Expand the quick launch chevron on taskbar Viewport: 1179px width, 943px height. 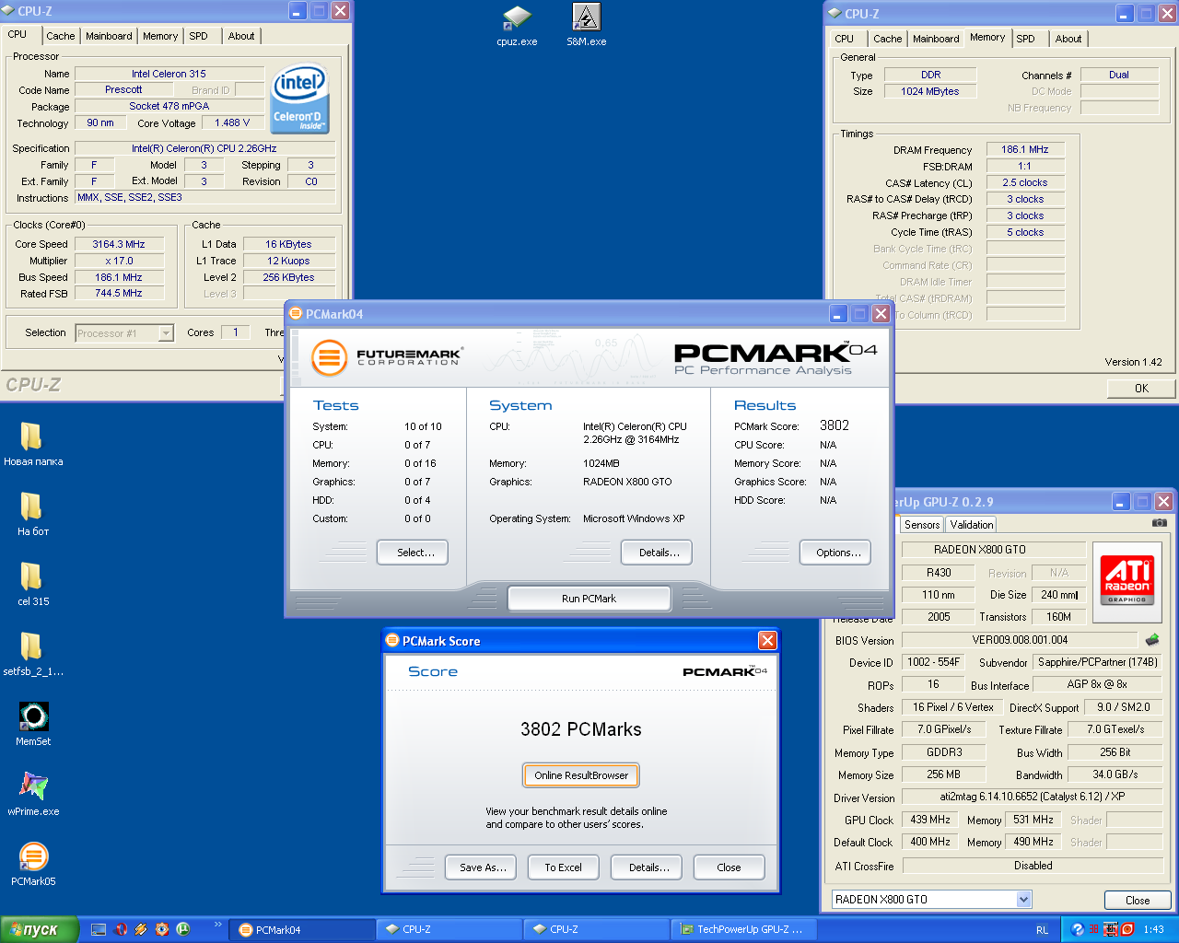coord(218,924)
